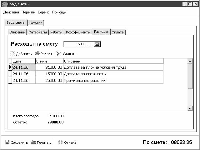Open the Сервис menu

[44, 12]
